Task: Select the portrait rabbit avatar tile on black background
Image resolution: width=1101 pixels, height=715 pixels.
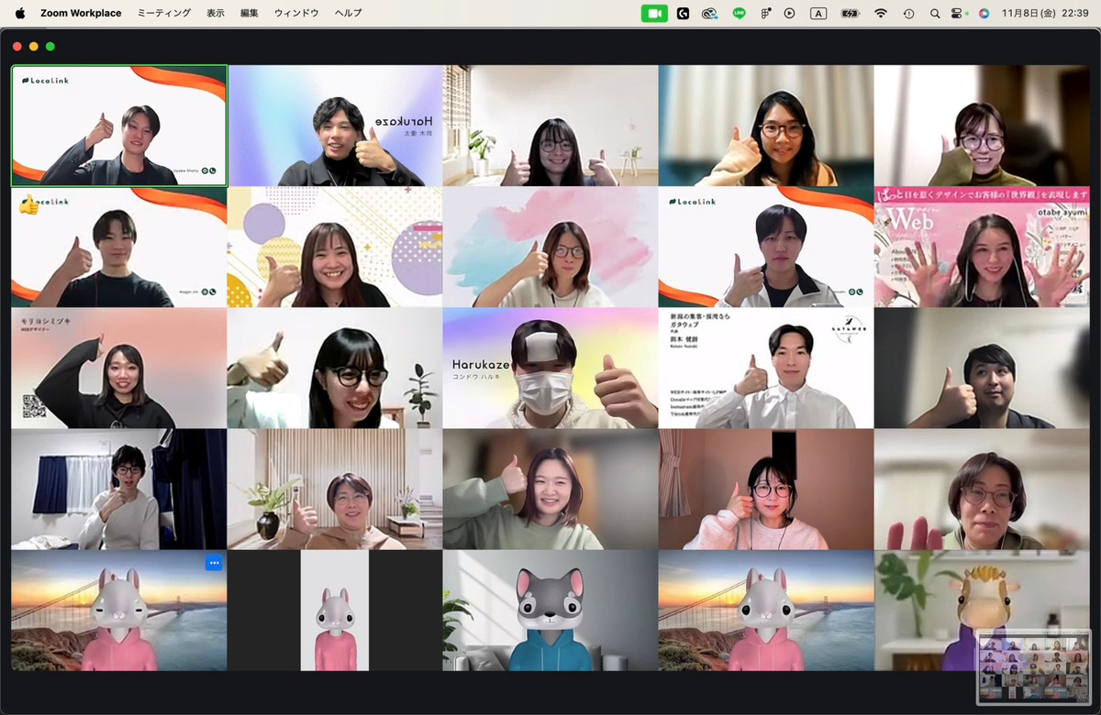Action: coord(335,610)
